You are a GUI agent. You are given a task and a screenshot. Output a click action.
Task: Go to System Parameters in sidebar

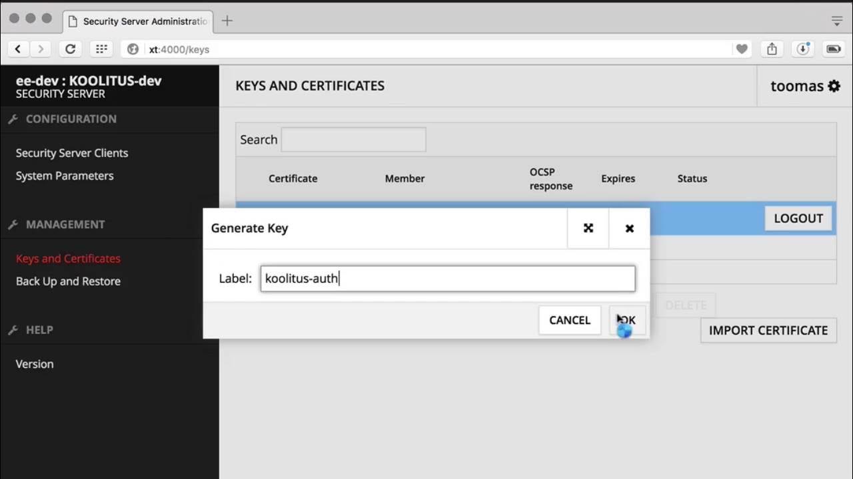pyautogui.click(x=65, y=176)
